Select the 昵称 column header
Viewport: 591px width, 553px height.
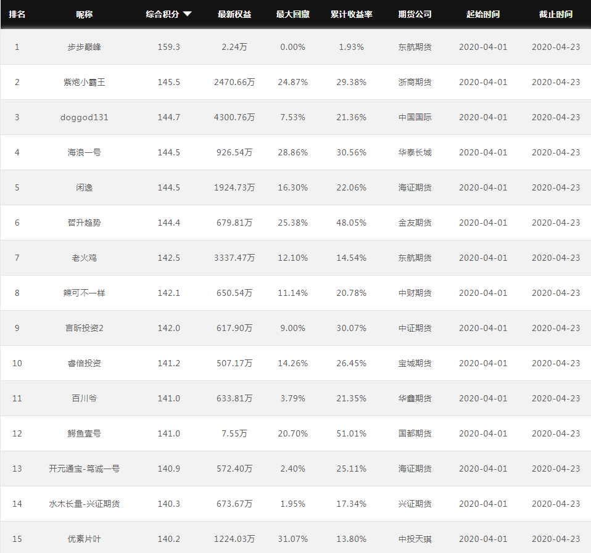tap(85, 14)
